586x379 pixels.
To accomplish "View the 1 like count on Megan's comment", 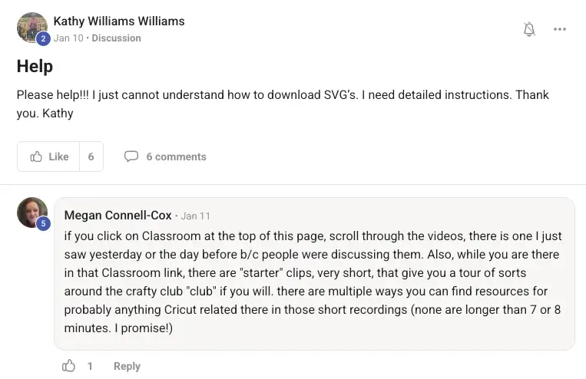I will [x=90, y=366].
